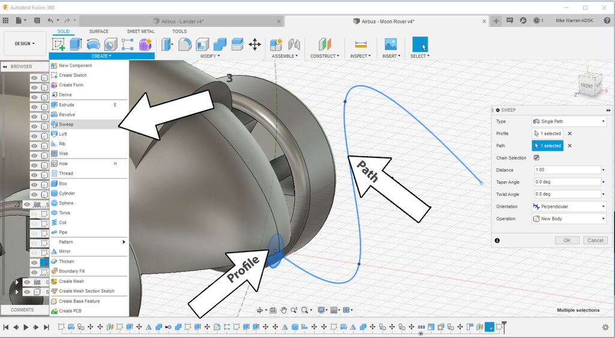615x338 pixels.
Task: Click Cancel in the Sweep dialog
Action: coord(595,240)
